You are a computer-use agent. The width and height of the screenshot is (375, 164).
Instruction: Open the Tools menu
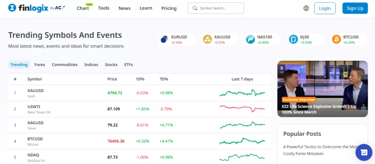(104, 8)
